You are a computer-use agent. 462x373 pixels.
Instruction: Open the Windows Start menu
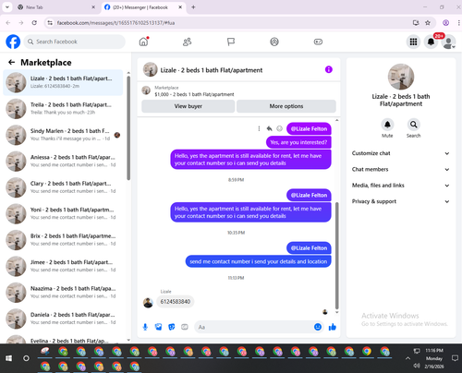pyautogui.click(x=8, y=358)
